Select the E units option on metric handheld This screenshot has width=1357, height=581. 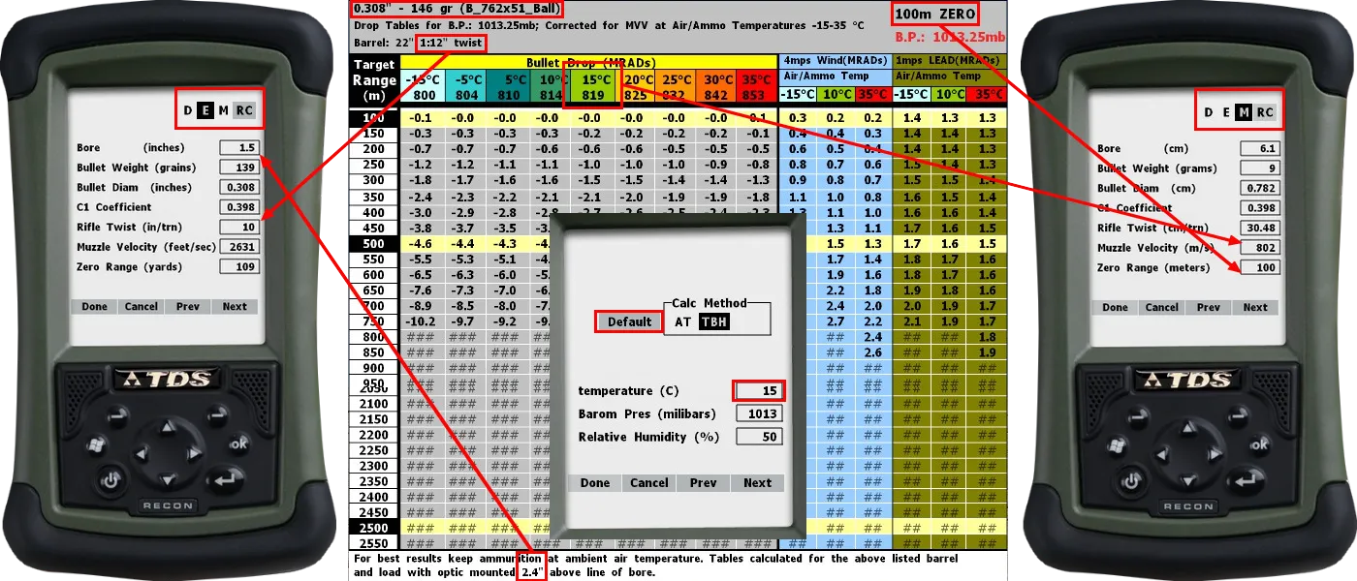tap(1226, 112)
